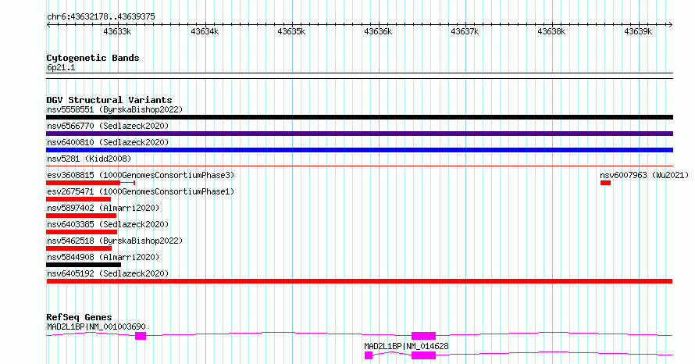The image size is (695, 364).
Task: Open the nsv6403385 (Sedlazeck2020) label
Action: click(108, 224)
